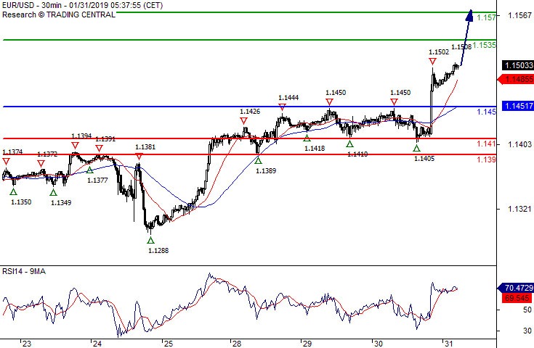Screen dimensions: 534x348
Task: Click the blue 1.145 pivot level label
Action: (x=486, y=112)
